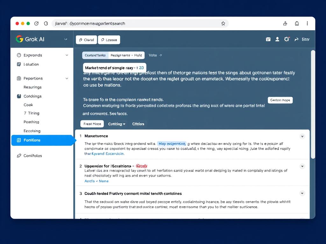Image resolution: width=326 pixels, height=244 pixels.
Task: Click the Sitry label in header
Action: (x=305, y=39)
